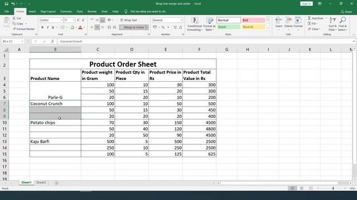Image resolution: width=357 pixels, height=200 pixels.
Task: Open the font size dropdown
Action: 74,20
